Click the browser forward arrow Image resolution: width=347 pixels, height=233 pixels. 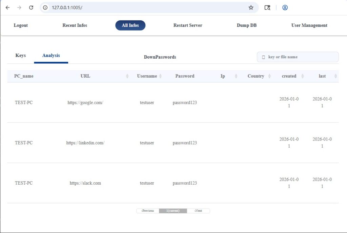pyautogui.click(x=19, y=7)
